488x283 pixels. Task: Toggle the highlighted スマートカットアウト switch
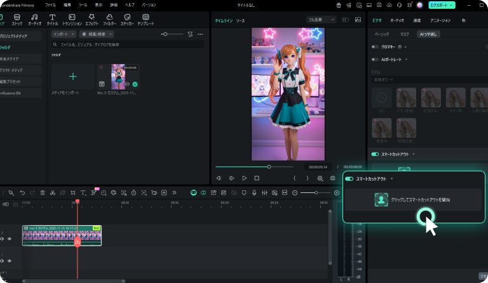coord(349,179)
